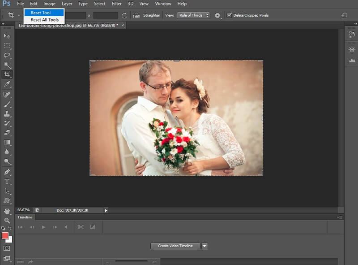Image resolution: width=358 pixels, height=265 pixels.
Task: Toggle Quick Mask mode
Action: click(x=7, y=248)
